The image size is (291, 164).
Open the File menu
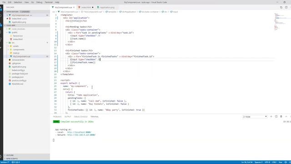pos(4,2)
